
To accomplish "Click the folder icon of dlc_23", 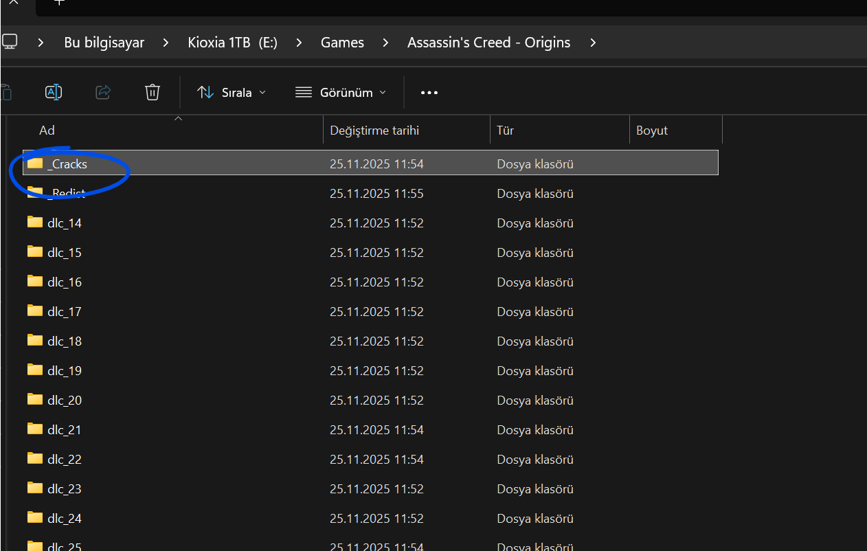I will click(35, 488).
